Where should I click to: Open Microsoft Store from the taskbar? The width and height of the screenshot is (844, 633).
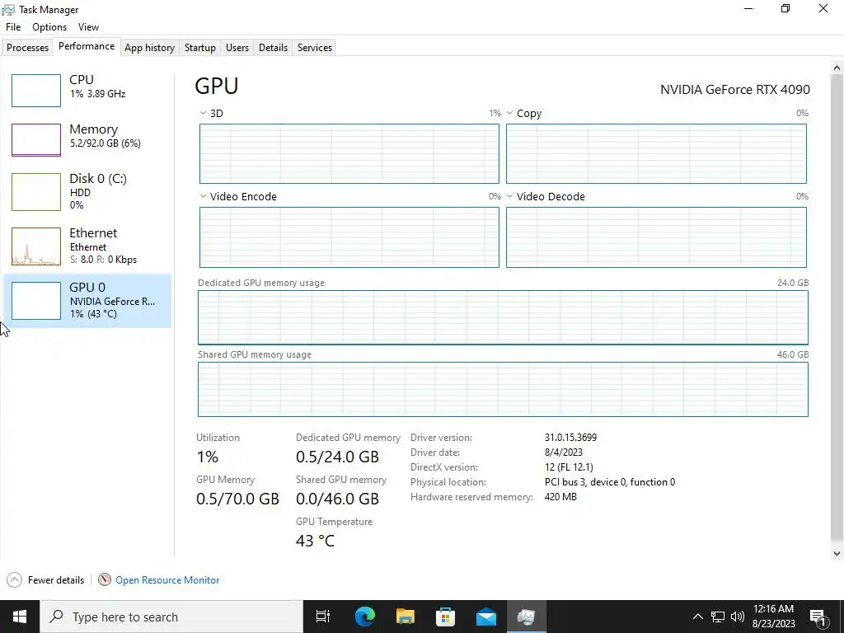[x=446, y=617]
